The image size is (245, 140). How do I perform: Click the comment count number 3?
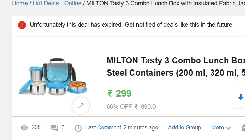pos(63,128)
